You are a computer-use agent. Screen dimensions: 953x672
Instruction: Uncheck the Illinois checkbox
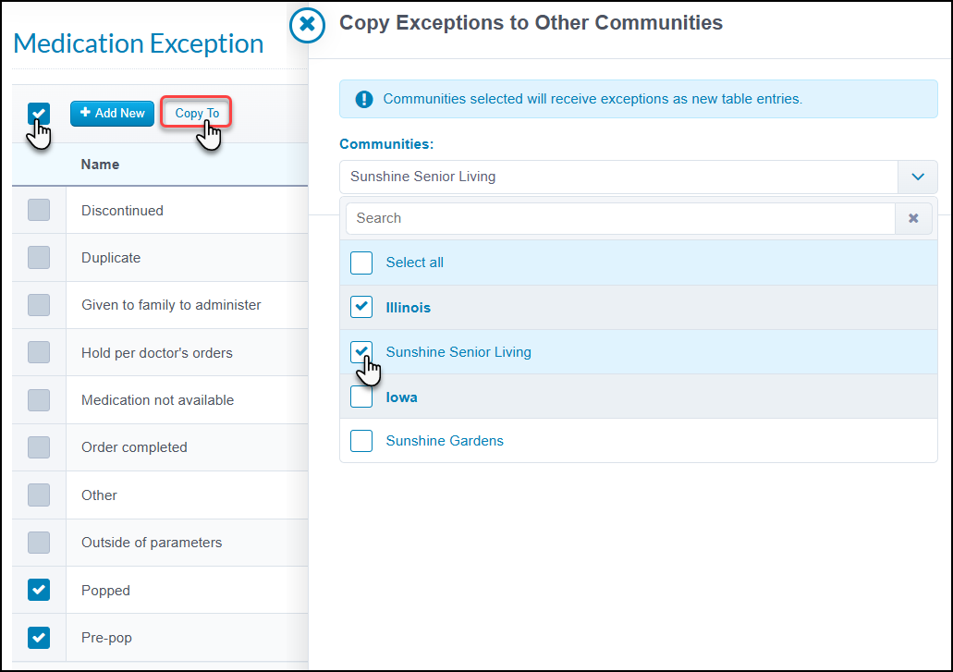pos(361,307)
